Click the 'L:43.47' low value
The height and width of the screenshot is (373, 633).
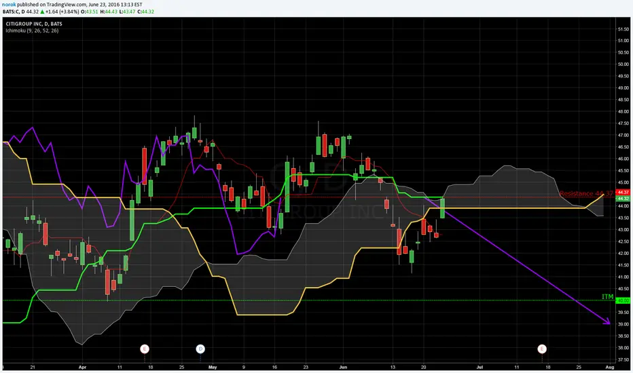(127, 12)
